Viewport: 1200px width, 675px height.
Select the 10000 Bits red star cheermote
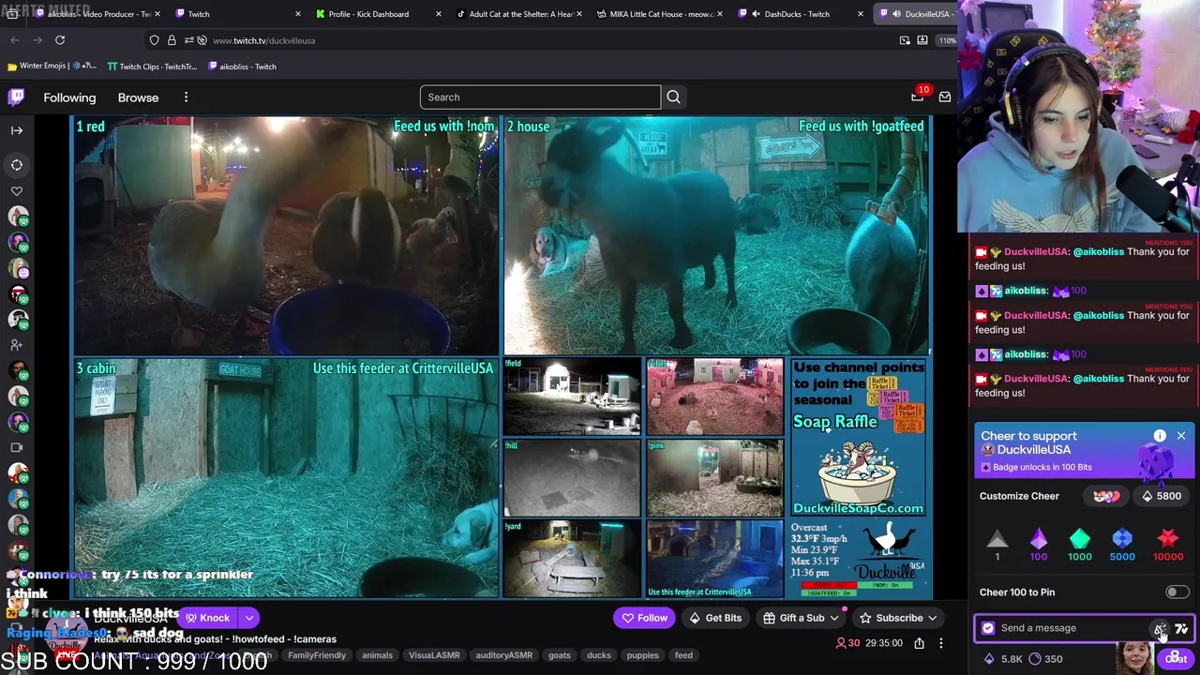[1168, 545]
